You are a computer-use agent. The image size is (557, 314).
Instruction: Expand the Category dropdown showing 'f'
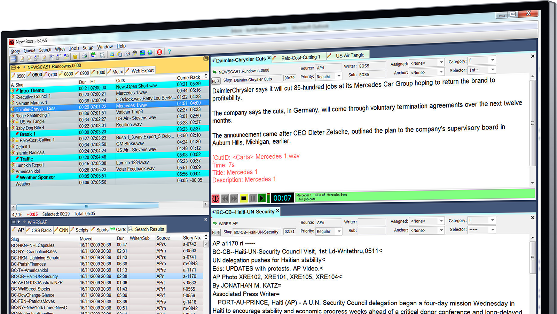pos(492,60)
